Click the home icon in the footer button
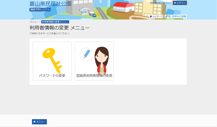Screen dimensions: 217x127 tap(34, 122)
